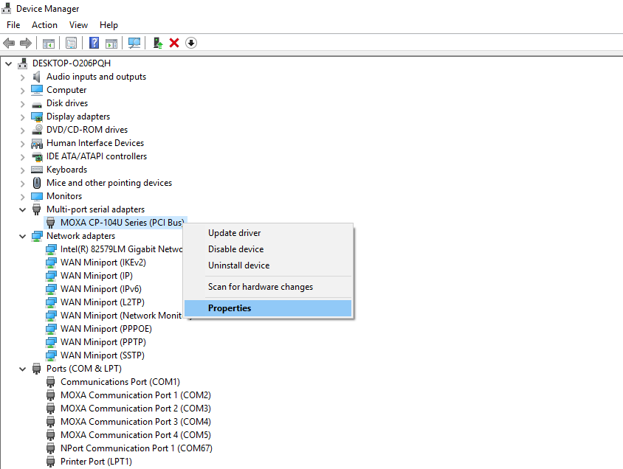The width and height of the screenshot is (623, 469).
Task: Click the Help icon in the toolbar
Action: (94, 43)
